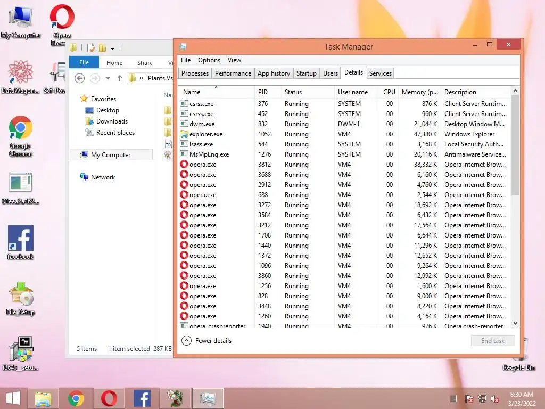Open the File tab in Explorer ribbon

pos(84,62)
